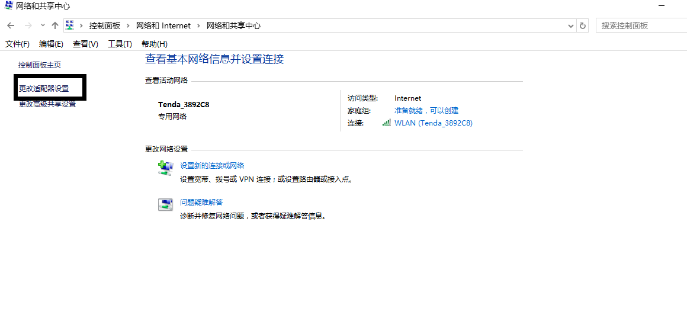Image resolution: width=687 pixels, height=321 pixels.
Task: Open 更改适配器设置 link
Action: pos(44,88)
